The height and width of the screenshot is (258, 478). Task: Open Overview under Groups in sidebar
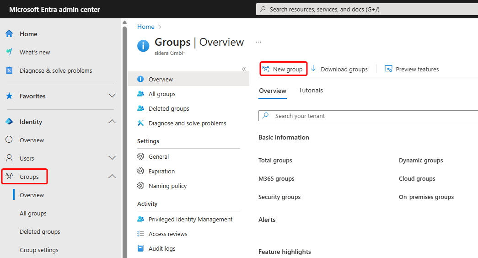[32, 195]
